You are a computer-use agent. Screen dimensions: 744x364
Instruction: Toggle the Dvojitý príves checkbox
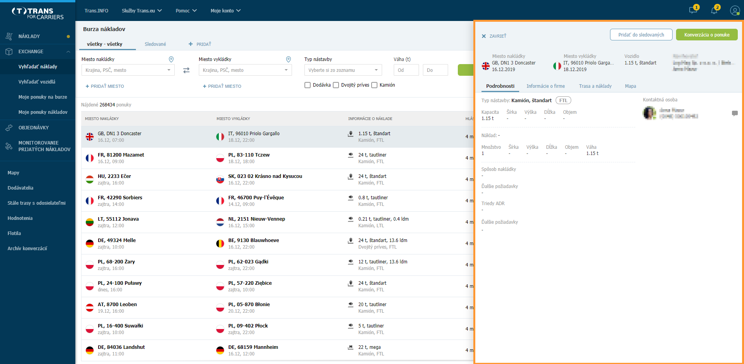point(336,85)
